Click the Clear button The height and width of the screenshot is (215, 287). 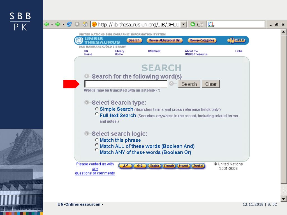pos(211,84)
